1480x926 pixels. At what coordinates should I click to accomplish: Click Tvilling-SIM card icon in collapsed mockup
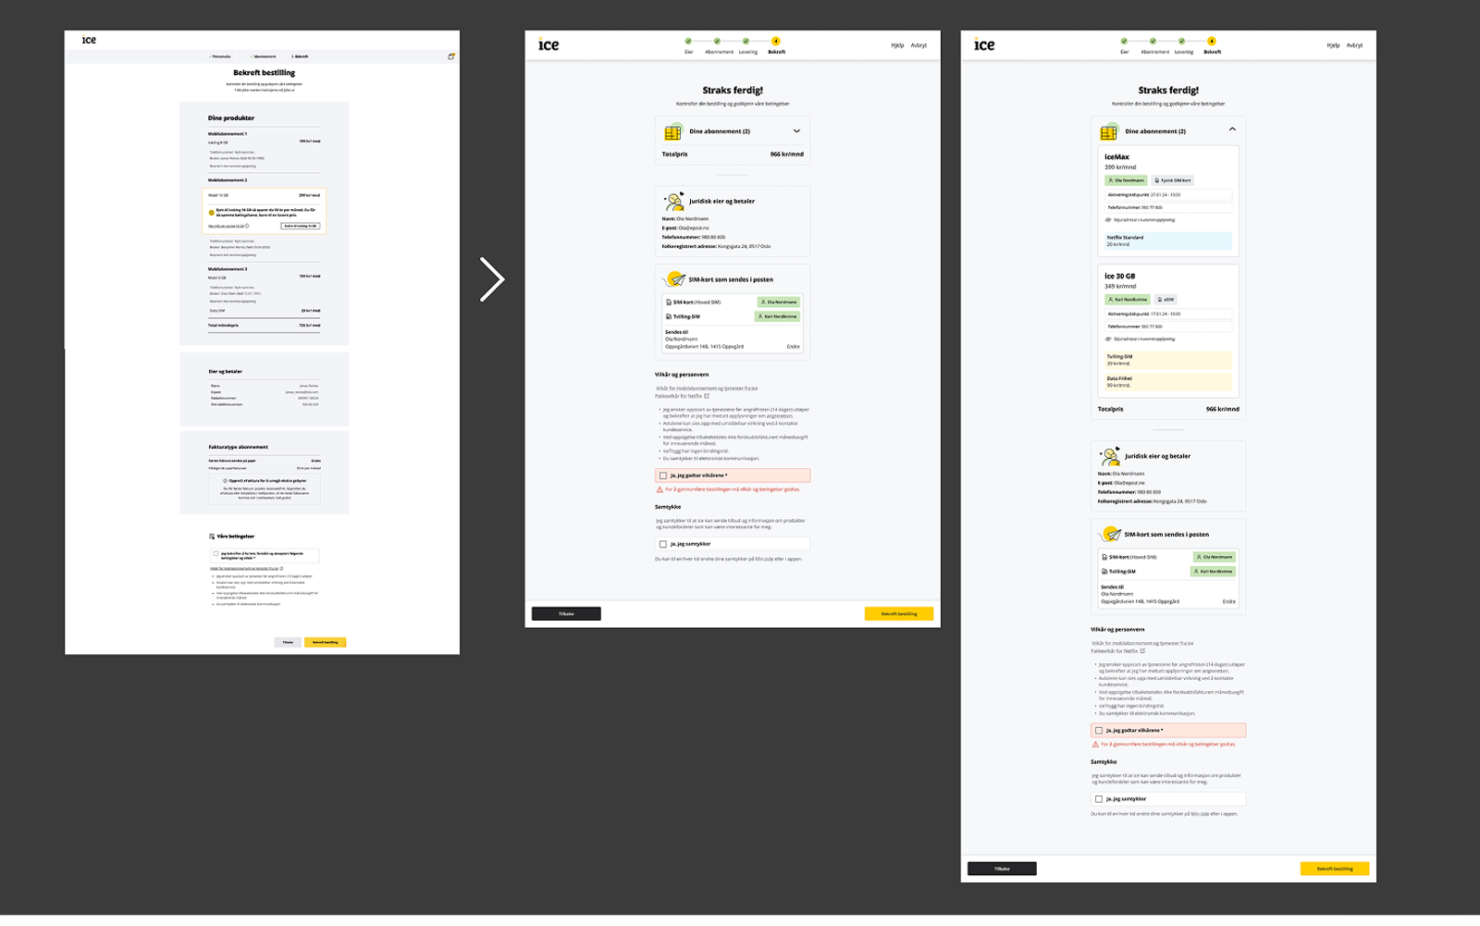click(669, 316)
